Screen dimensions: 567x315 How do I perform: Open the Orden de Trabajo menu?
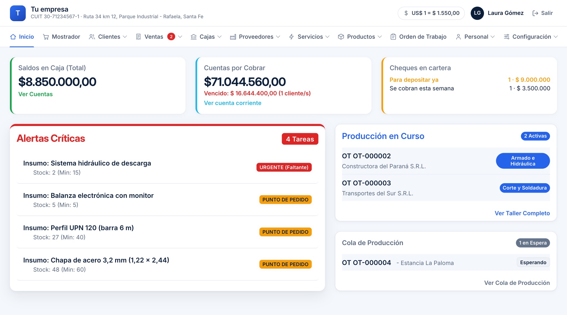418,37
